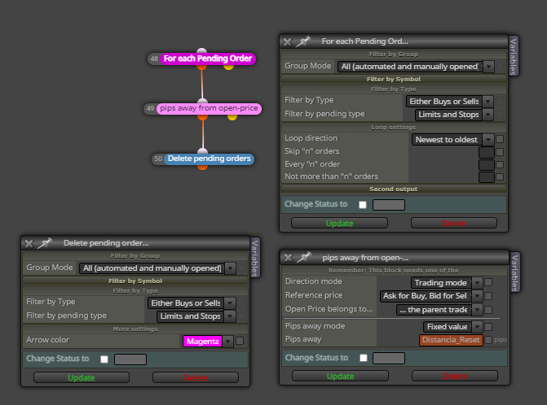The image size is (547, 405).
Task: Select the pips away from open-price block
Action: [x=209, y=108]
